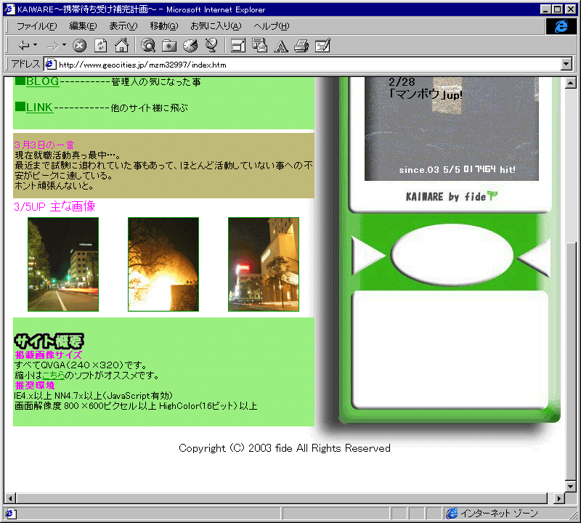Click the 掲載画像サイズ heading
This screenshot has height=523, width=581.
click(x=48, y=355)
